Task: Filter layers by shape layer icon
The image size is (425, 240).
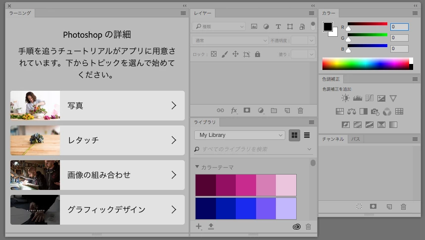Action: pyautogui.click(x=290, y=26)
